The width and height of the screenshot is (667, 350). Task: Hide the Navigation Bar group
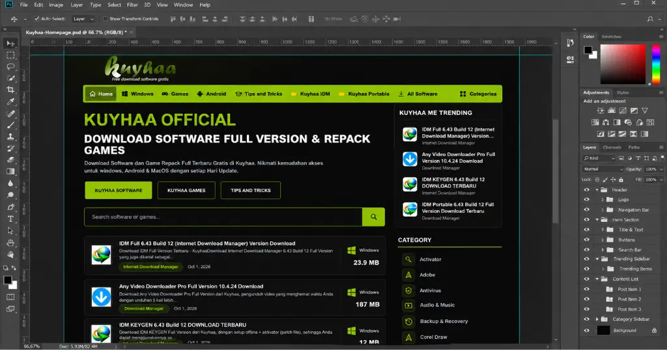click(x=587, y=209)
